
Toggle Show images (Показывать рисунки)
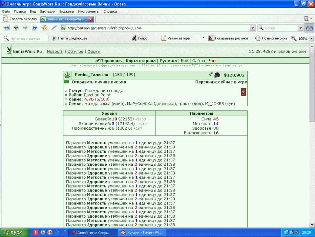pos(228,38)
